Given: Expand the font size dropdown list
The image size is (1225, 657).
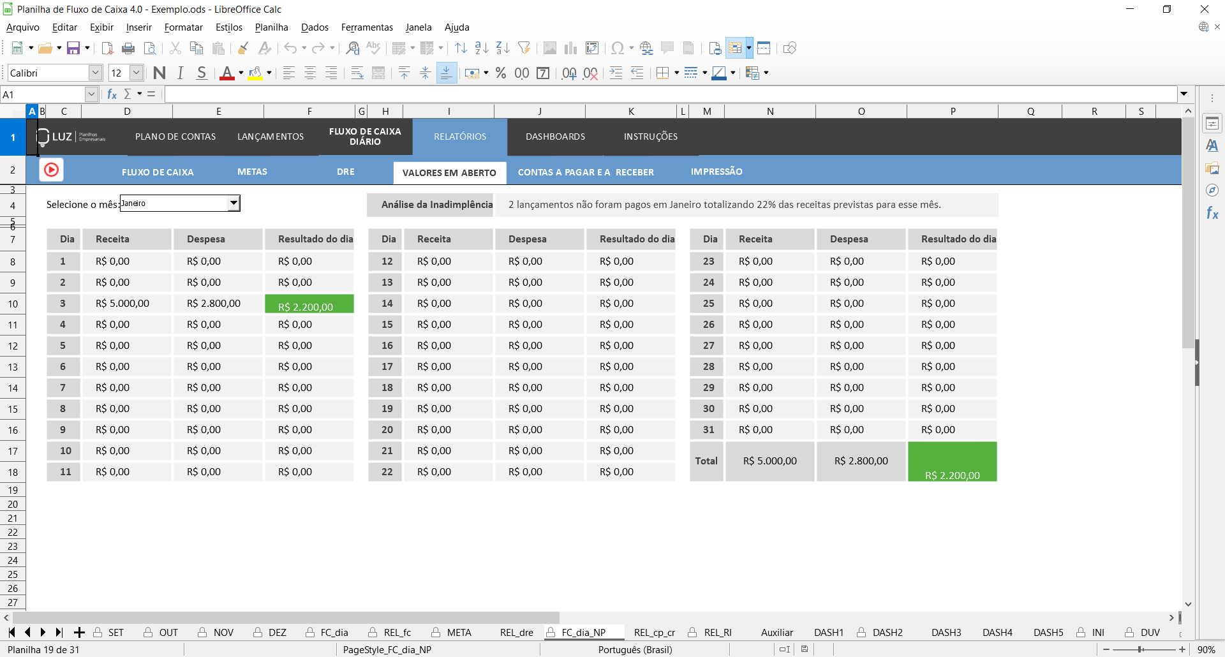Looking at the screenshot, I should coord(136,73).
